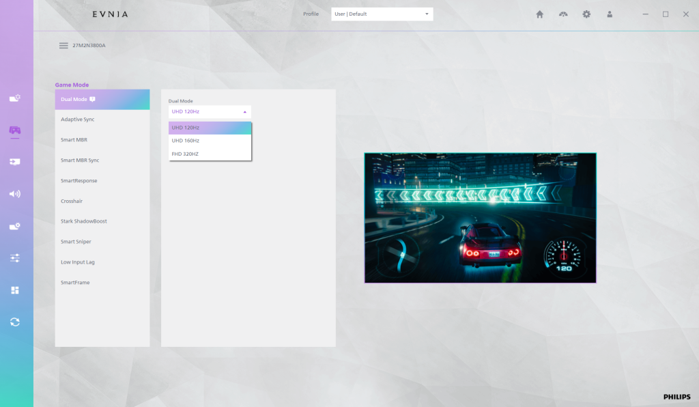The image size is (699, 407).
Task: Click the refresh arrows sidebar icon
Action: [x=15, y=322]
